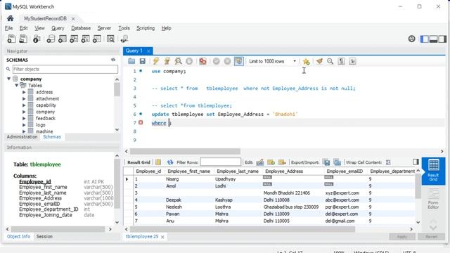Open SQL script file icon in main toolbar
Viewport: 450px width, 253px height.
[x=23, y=39]
